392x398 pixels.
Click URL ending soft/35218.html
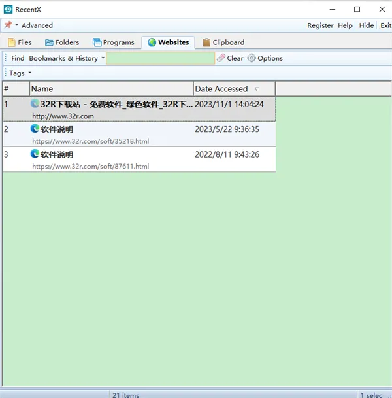(91, 141)
